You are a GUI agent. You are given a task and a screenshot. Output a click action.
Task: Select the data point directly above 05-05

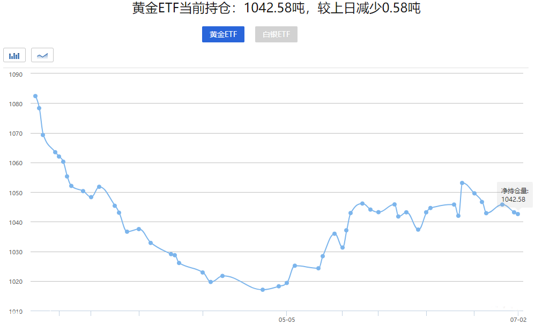tap(287, 283)
